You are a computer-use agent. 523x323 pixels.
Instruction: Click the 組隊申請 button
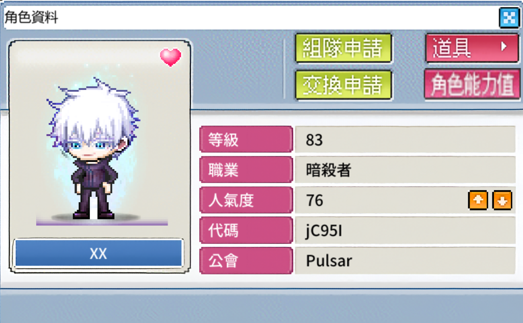click(343, 48)
